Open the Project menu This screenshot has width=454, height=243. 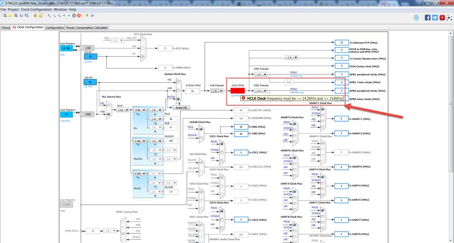(x=13, y=9)
